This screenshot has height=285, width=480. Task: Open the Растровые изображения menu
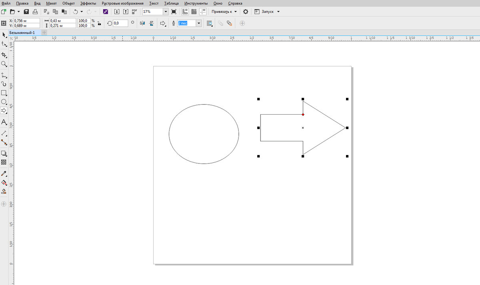click(x=122, y=3)
